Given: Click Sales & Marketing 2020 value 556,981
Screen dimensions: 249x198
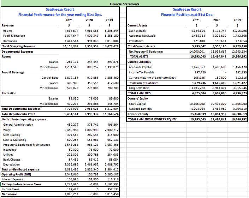Looking at the screenshot, I should (93, 140).
